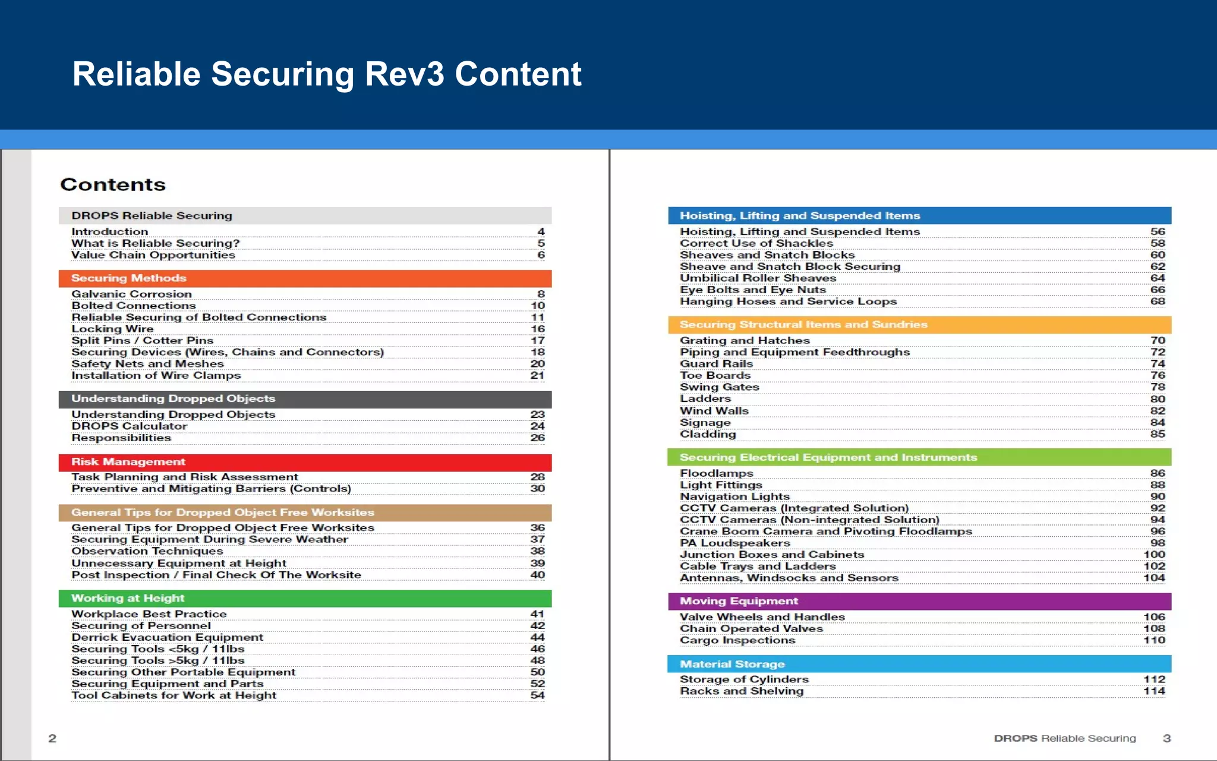This screenshot has height=761, width=1217.
Task: Open the DROPS Calculator entry
Action: [129, 426]
